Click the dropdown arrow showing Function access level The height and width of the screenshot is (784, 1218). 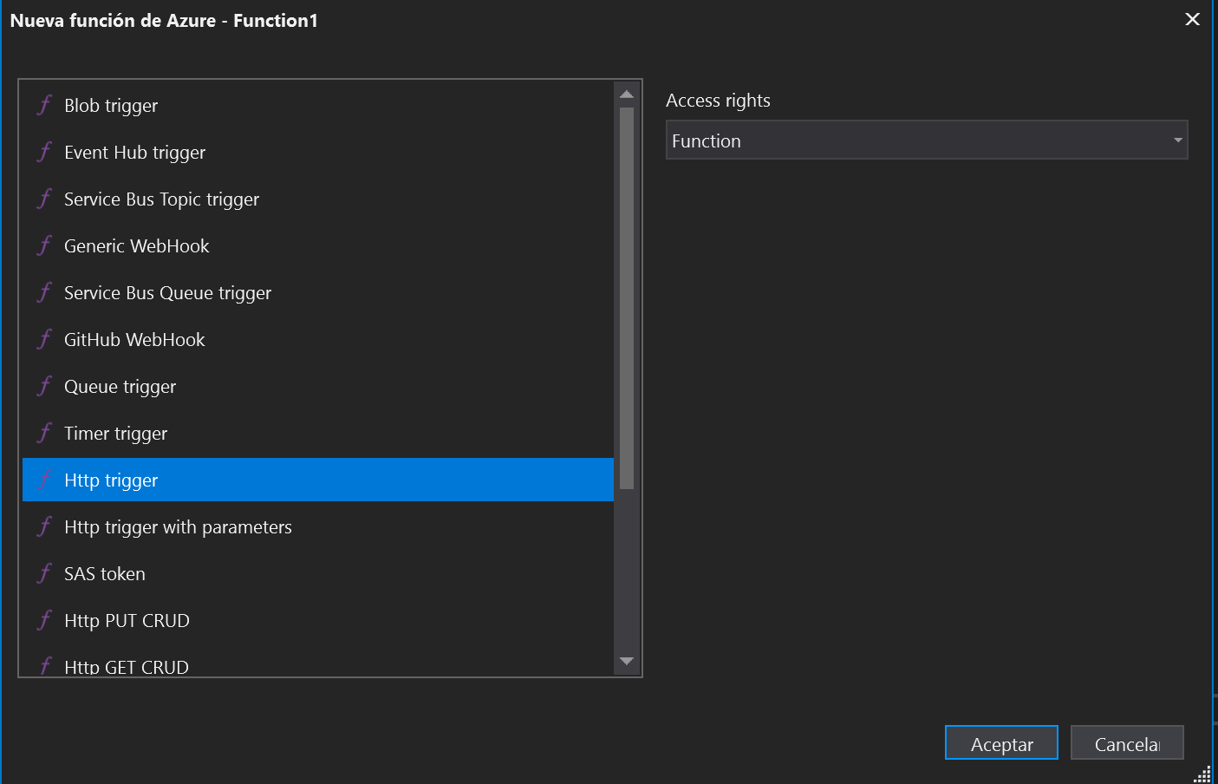(1177, 140)
